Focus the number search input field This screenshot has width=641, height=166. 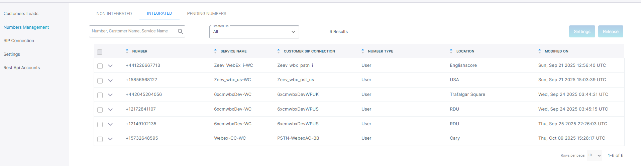[x=133, y=31]
